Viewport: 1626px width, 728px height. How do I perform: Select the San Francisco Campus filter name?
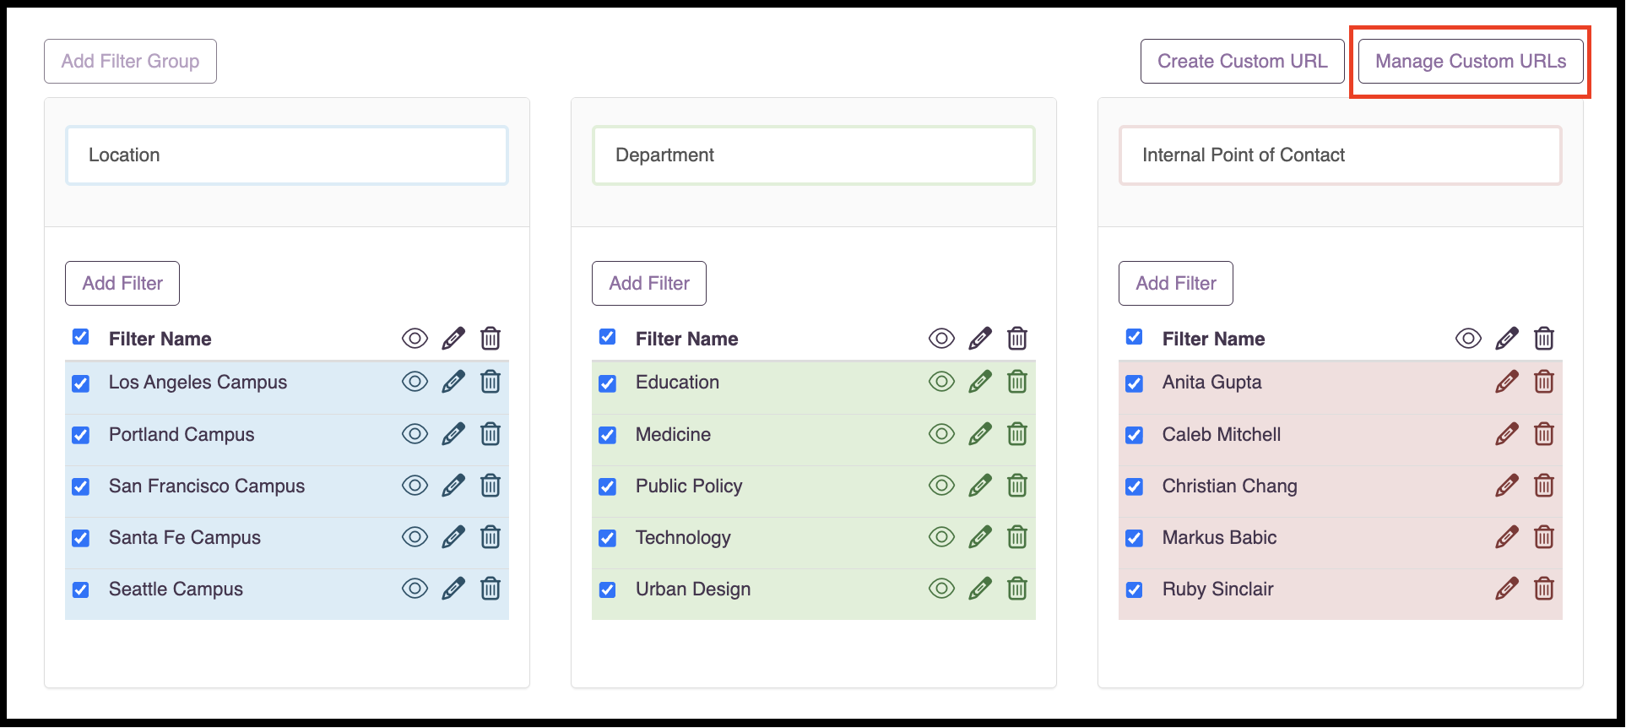tap(207, 486)
